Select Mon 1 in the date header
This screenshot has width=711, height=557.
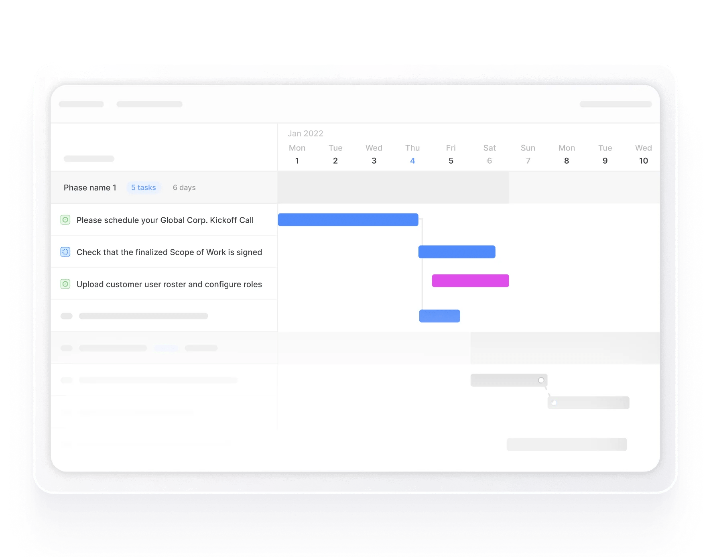tap(297, 154)
